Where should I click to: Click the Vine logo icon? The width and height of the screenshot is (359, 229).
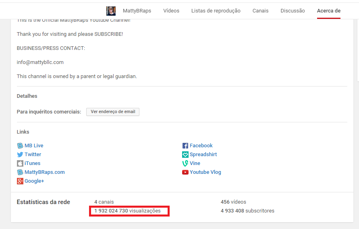click(185, 163)
